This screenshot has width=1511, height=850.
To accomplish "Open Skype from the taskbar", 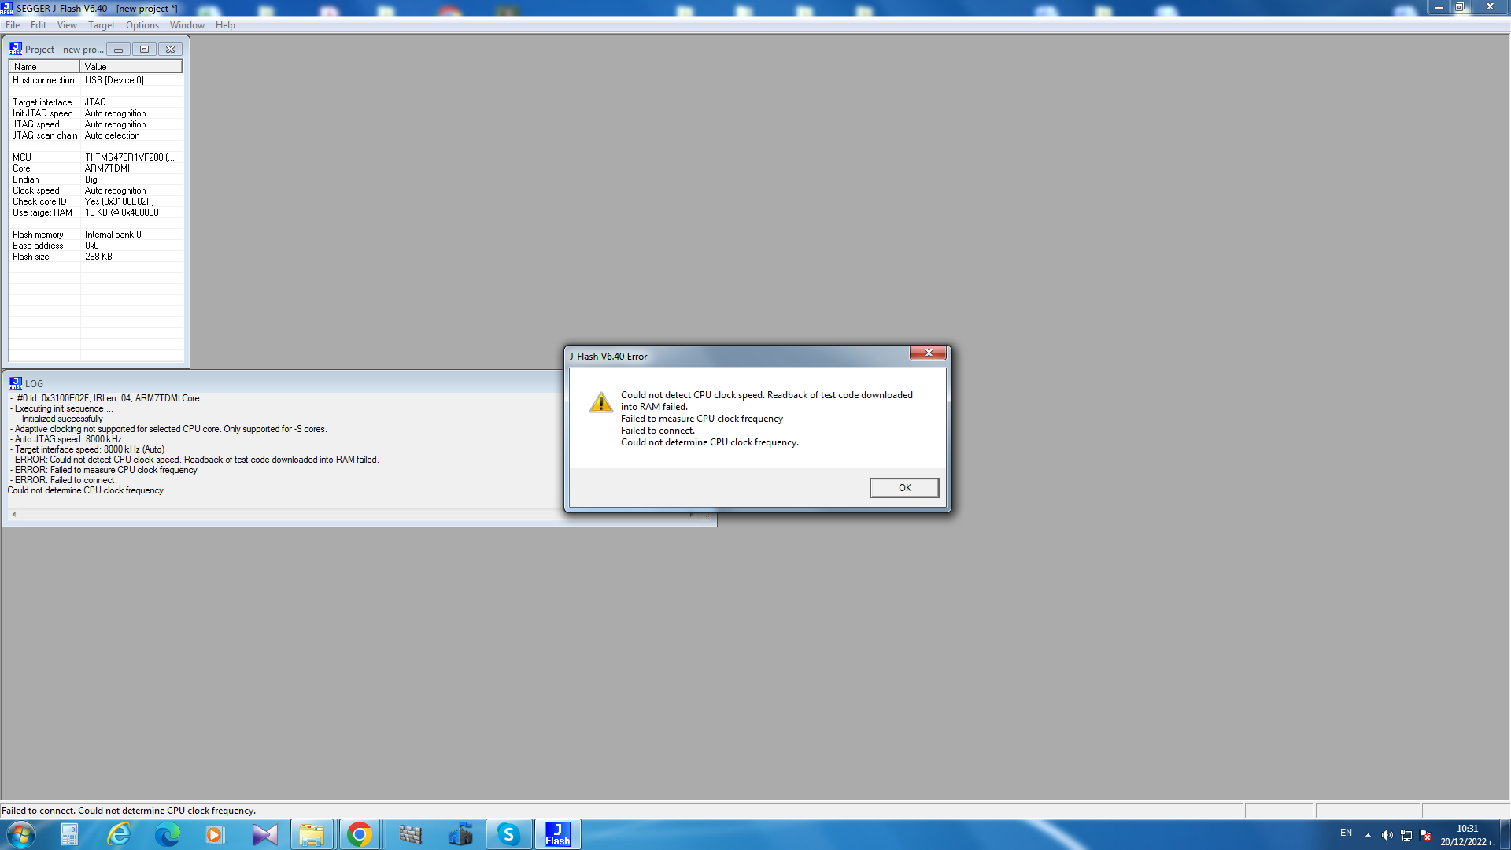I will [x=508, y=834].
